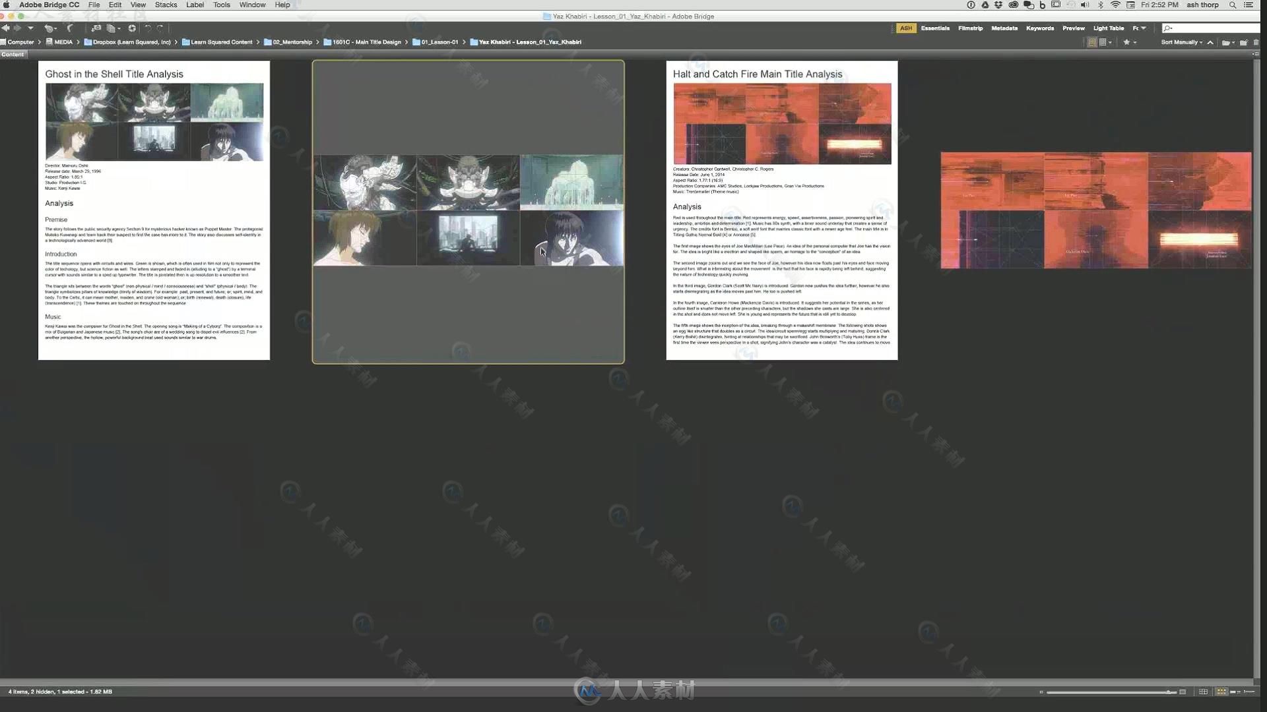Image resolution: width=1267 pixels, height=712 pixels.
Task: Open the Refine (review mode) dropdown
Action: pyautogui.click(x=114, y=28)
